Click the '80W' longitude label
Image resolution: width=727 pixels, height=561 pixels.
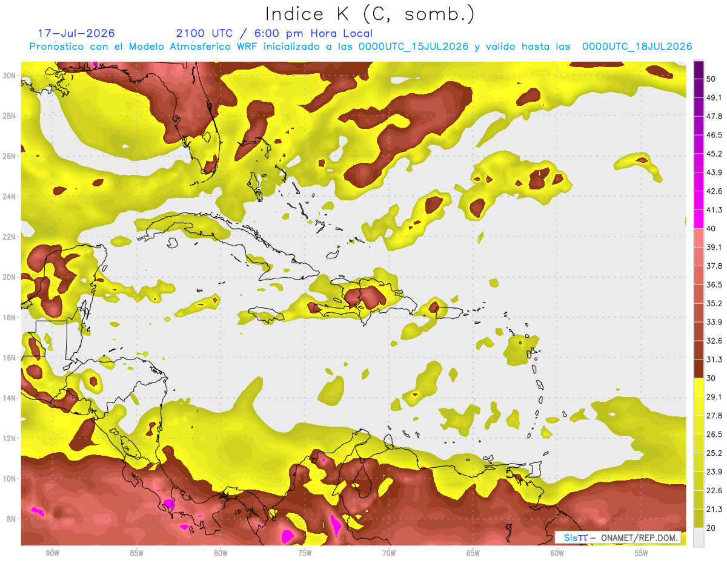(x=221, y=554)
